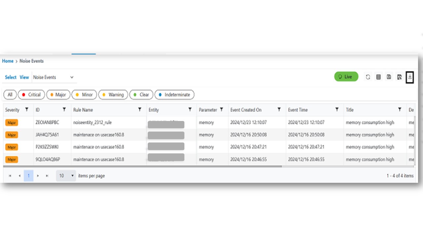
Task: Click the title cell in row ZEOIAN8PBC
Action: pos(370,123)
